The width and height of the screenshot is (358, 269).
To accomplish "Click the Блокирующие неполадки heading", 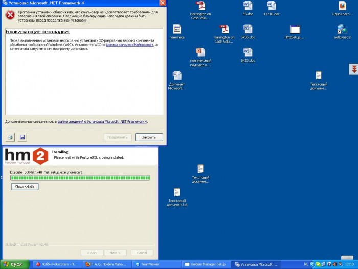I will [x=37, y=32].
